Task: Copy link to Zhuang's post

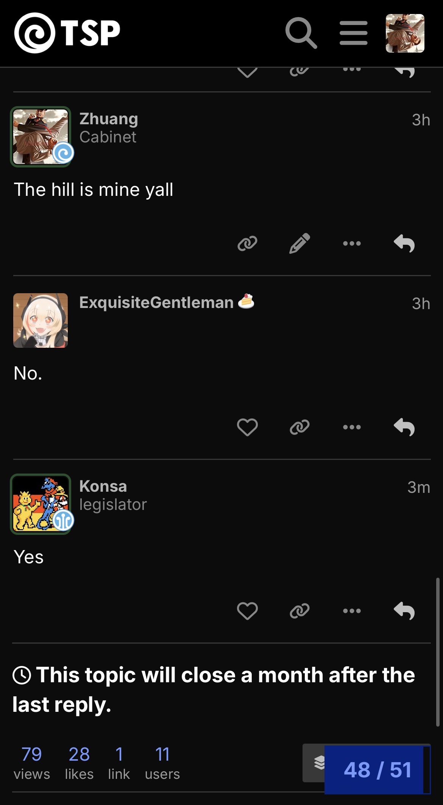Action: tap(247, 243)
